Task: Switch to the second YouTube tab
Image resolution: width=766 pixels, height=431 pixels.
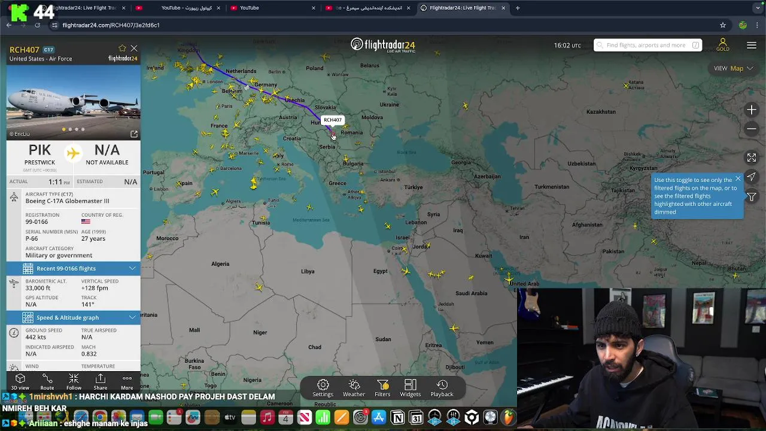Action: pyautogui.click(x=273, y=8)
